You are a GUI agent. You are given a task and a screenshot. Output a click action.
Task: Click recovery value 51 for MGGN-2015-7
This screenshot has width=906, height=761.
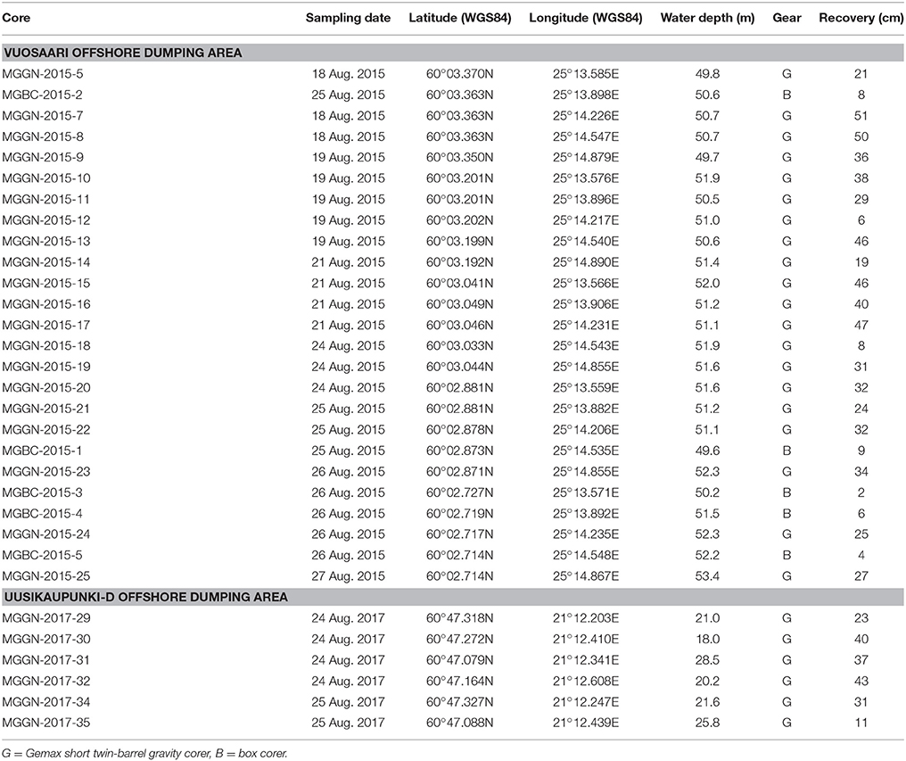(x=861, y=116)
